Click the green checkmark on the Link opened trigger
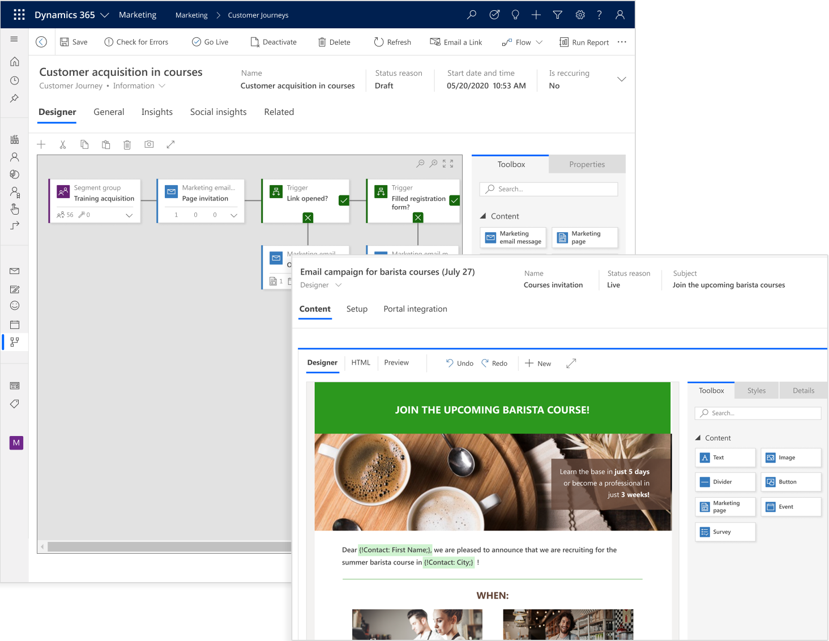829x641 pixels. tap(344, 200)
